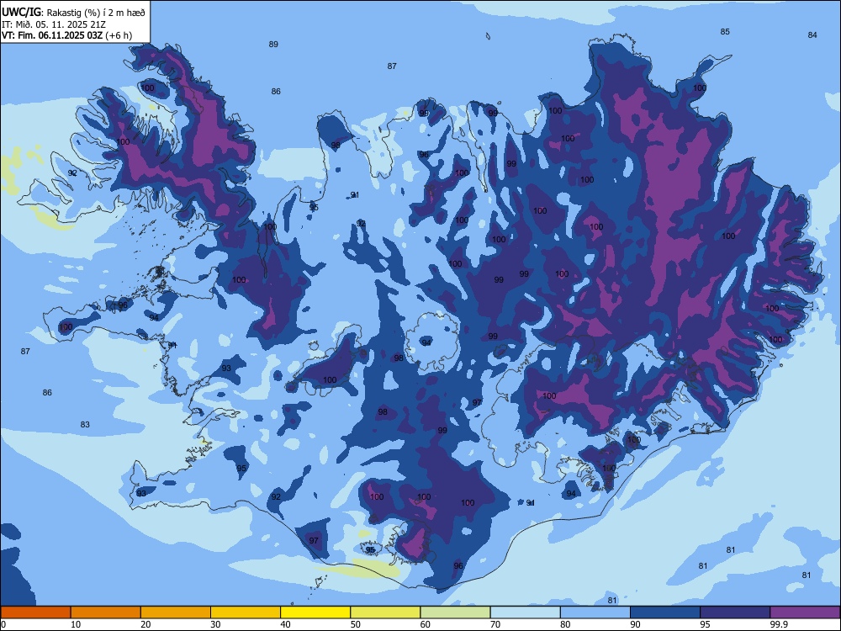Click the title line 'UWC/IG: Rakastig (%) í 2 m hæð'
841x631 pixels.
click(73, 13)
